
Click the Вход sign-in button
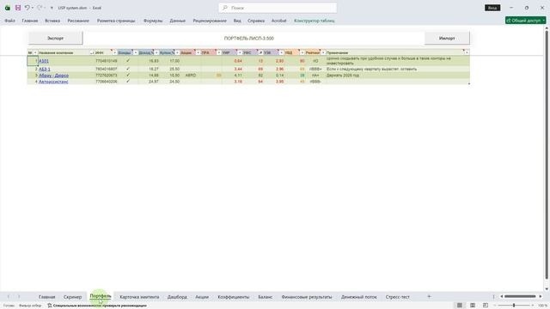[x=492, y=8]
